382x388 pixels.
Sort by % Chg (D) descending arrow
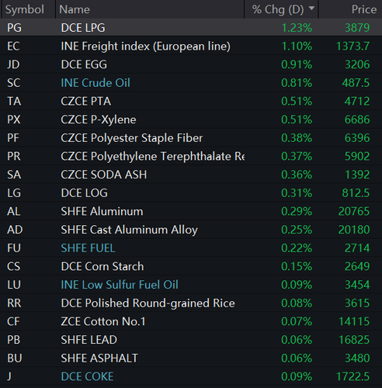click(x=311, y=9)
